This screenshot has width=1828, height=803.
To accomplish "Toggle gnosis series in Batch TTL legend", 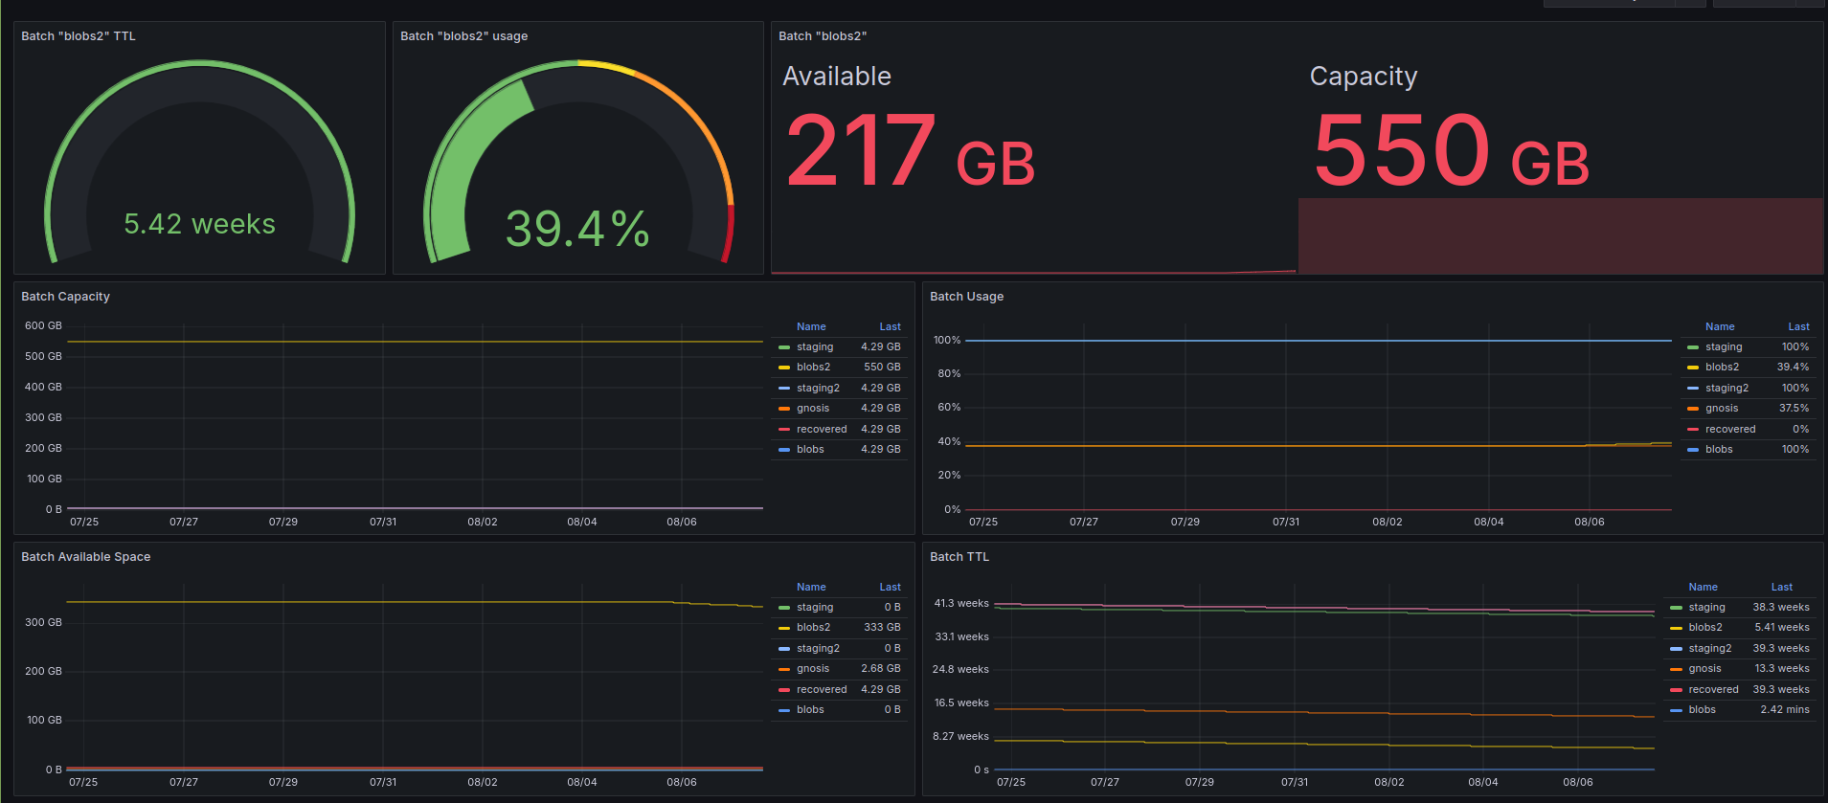I will pos(1705,669).
